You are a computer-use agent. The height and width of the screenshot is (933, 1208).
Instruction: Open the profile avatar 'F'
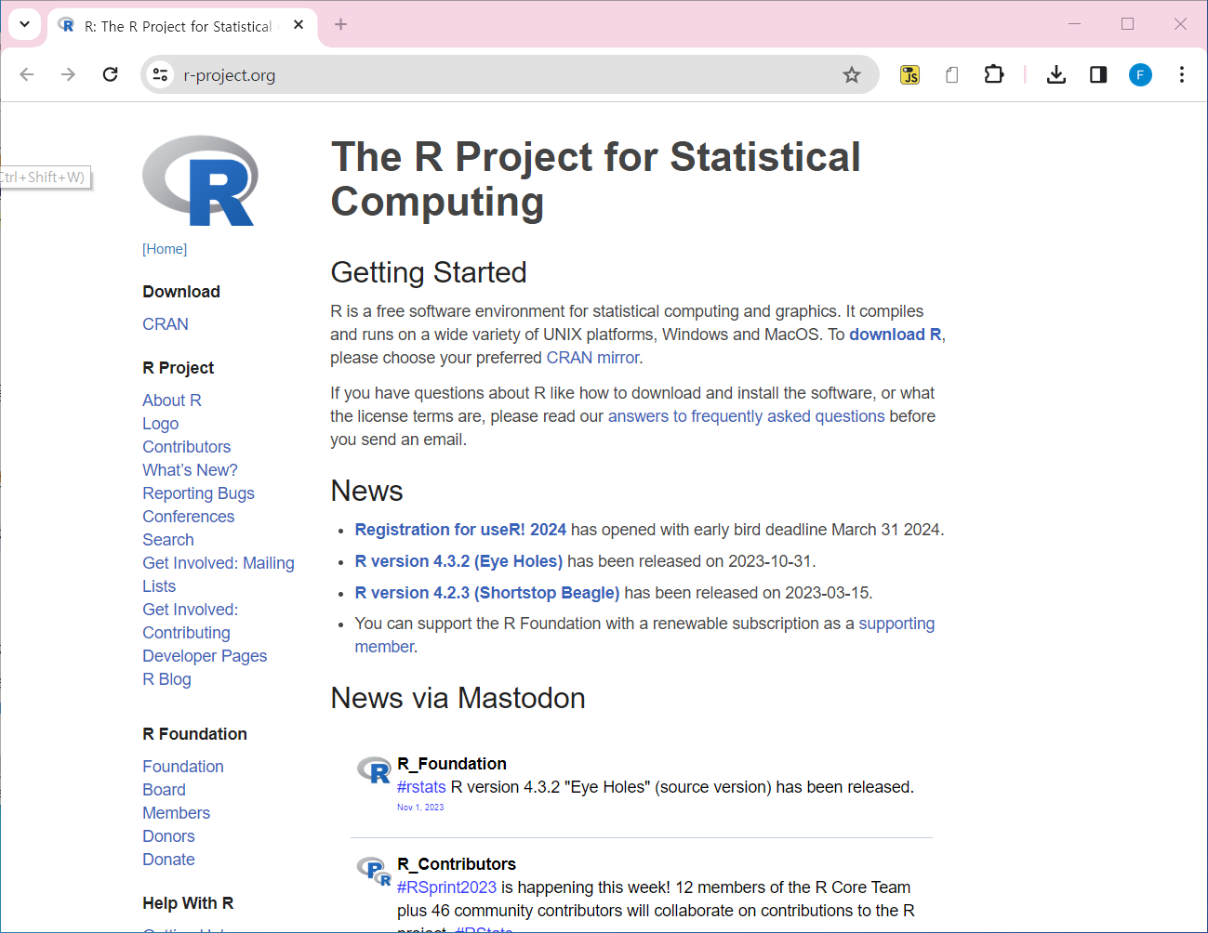pyautogui.click(x=1140, y=74)
